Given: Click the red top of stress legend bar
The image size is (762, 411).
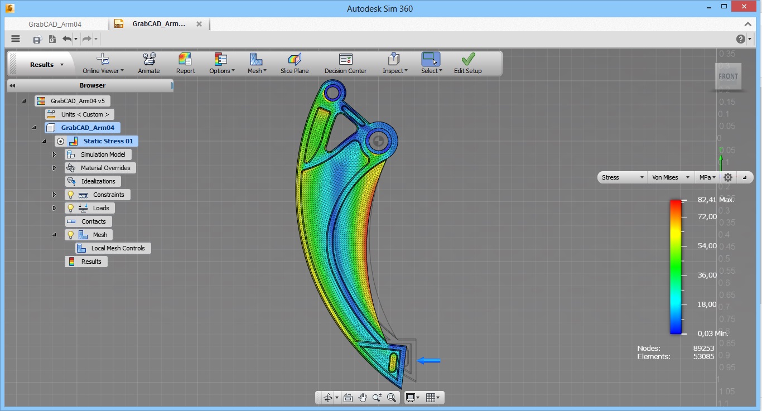Looking at the screenshot, I should 676,203.
